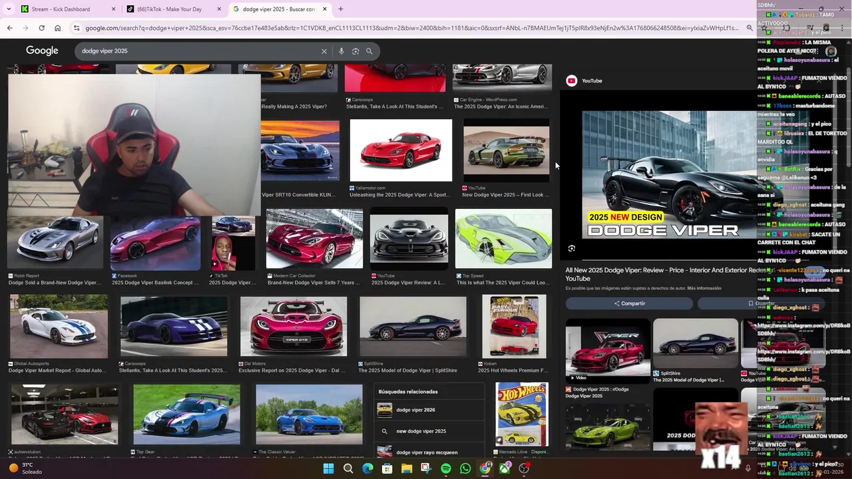The width and height of the screenshot is (852, 479).
Task: Open the browser home page
Action: coord(58,28)
